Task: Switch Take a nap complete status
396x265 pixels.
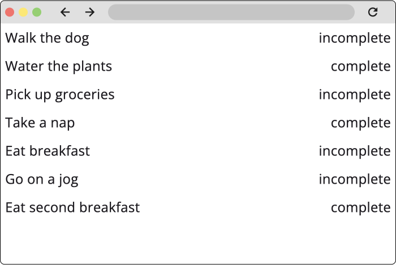Action: pyautogui.click(x=360, y=123)
